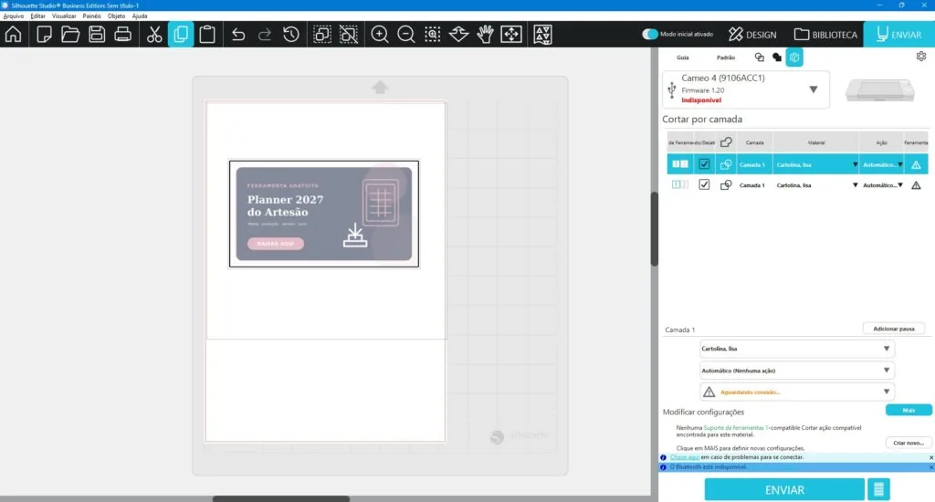Click the warning icon in unselected layer row
The width and height of the screenshot is (935, 502).
916,185
